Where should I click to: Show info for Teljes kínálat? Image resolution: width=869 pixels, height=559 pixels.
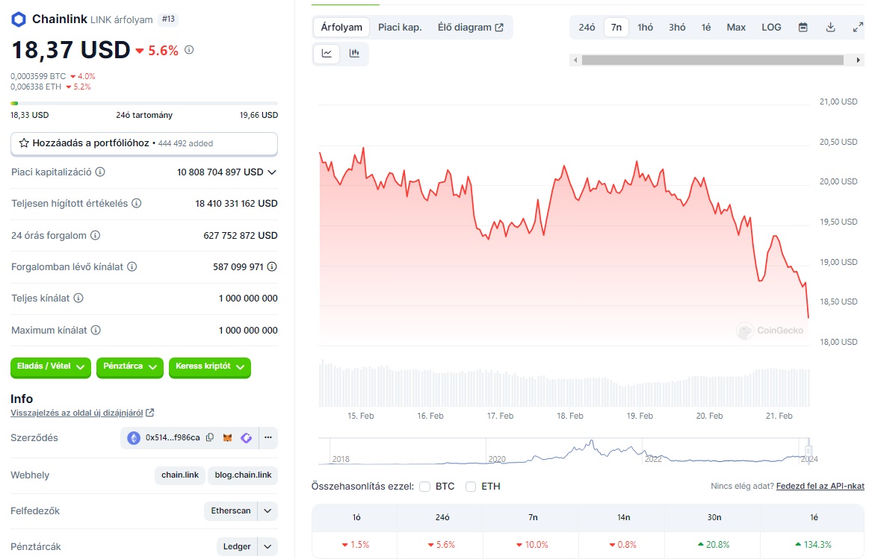pos(78,299)
